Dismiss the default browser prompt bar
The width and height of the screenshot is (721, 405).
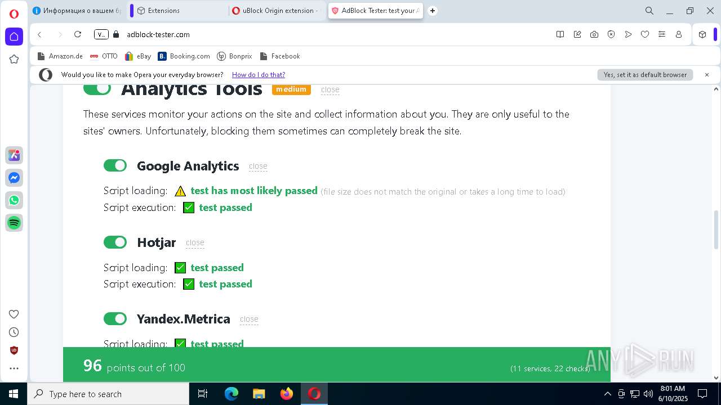click(707, 75)
